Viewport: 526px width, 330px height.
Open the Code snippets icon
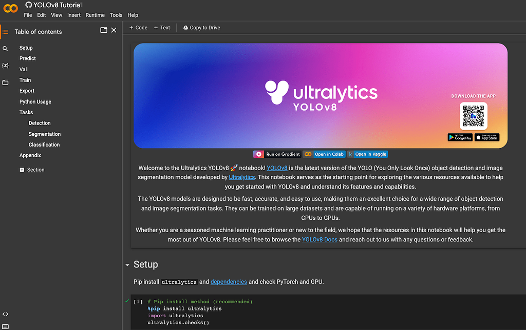point(5,314)
